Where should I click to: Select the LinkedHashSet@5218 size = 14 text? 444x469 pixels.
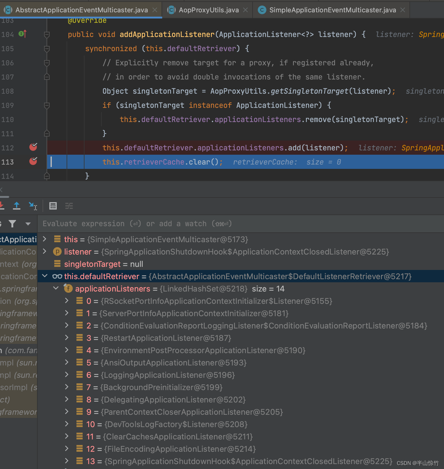pyautogui.click(x=222, y=289)
